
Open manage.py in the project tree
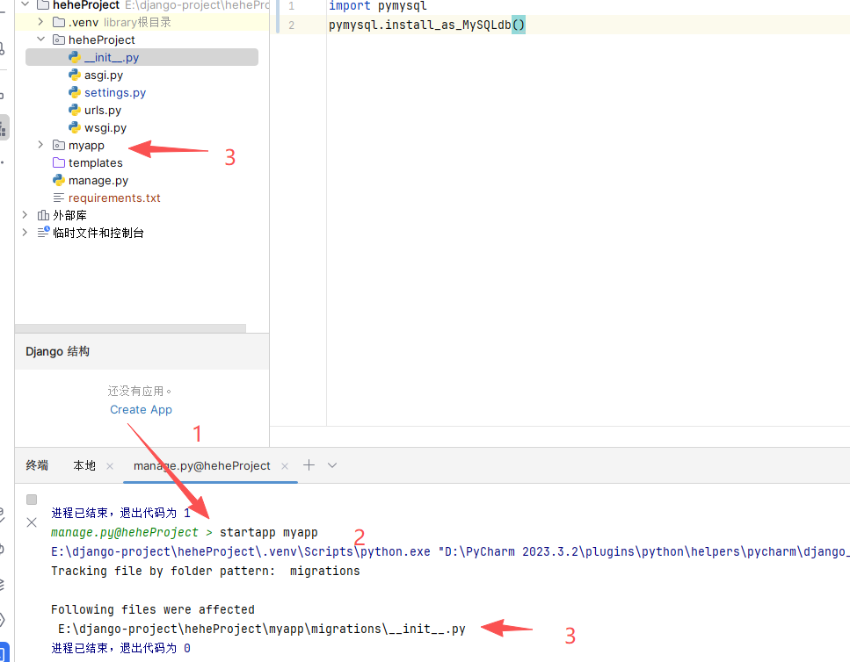tap(98, 180)
